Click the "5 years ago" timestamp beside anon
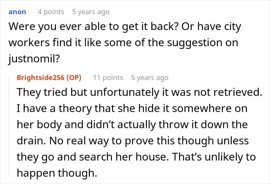 coord(91,12)
